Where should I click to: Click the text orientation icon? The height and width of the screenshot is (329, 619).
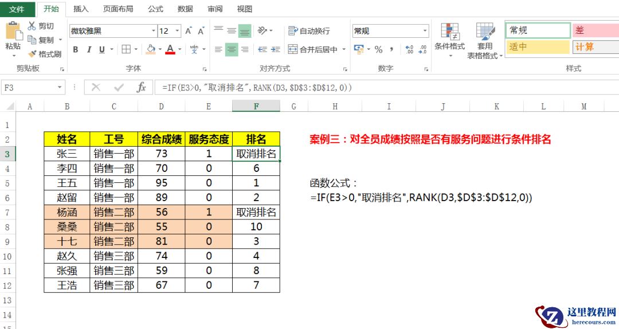pos(262,30)
